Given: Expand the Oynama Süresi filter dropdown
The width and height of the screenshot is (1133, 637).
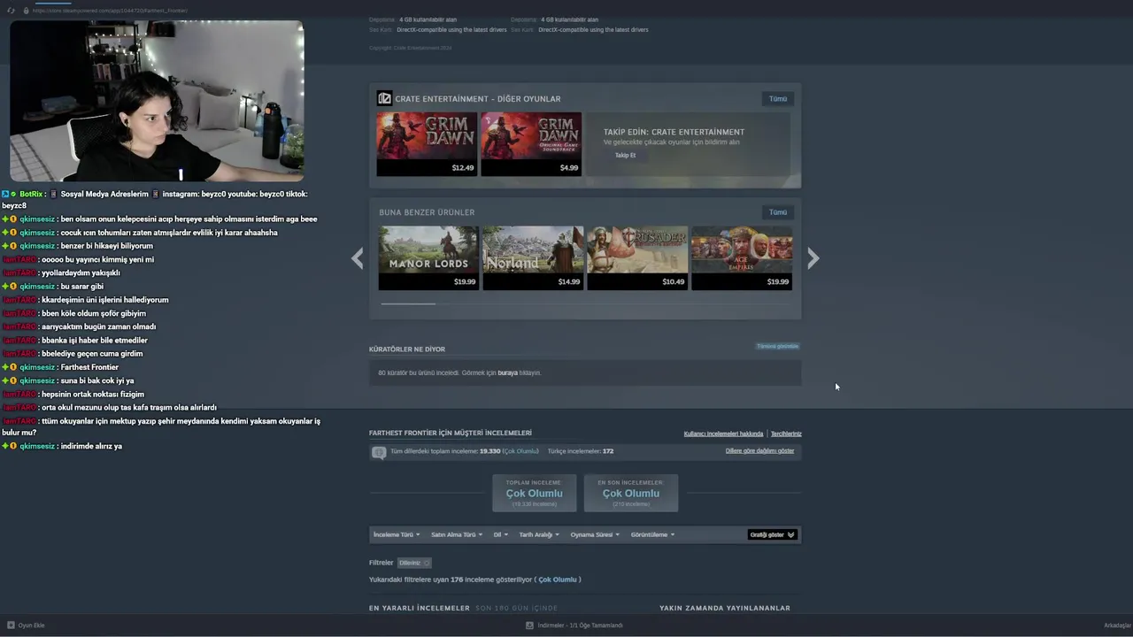Looking at the screenshot, I should tap(595, 534).
